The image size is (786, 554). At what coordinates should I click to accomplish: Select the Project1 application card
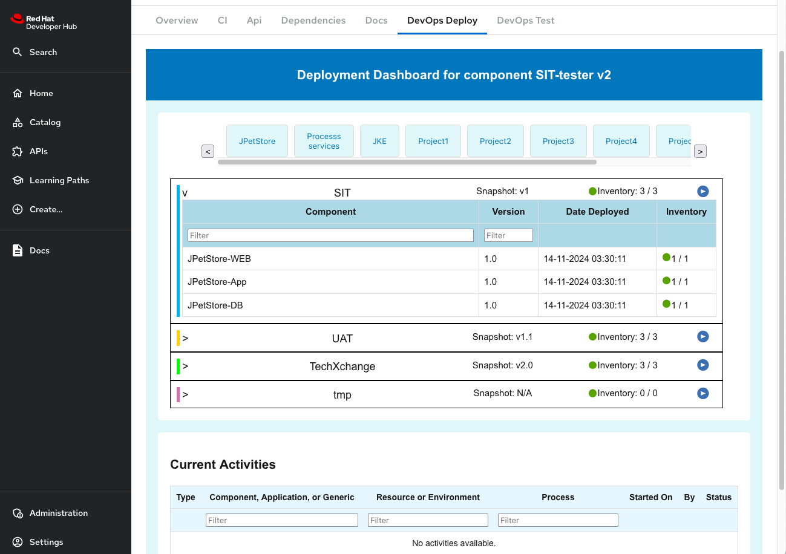click(x=433, y=141)
